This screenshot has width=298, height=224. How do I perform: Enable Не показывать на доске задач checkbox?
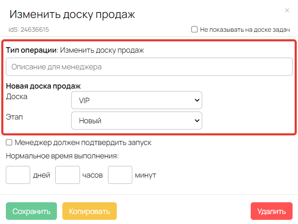[x=194, y=29]
